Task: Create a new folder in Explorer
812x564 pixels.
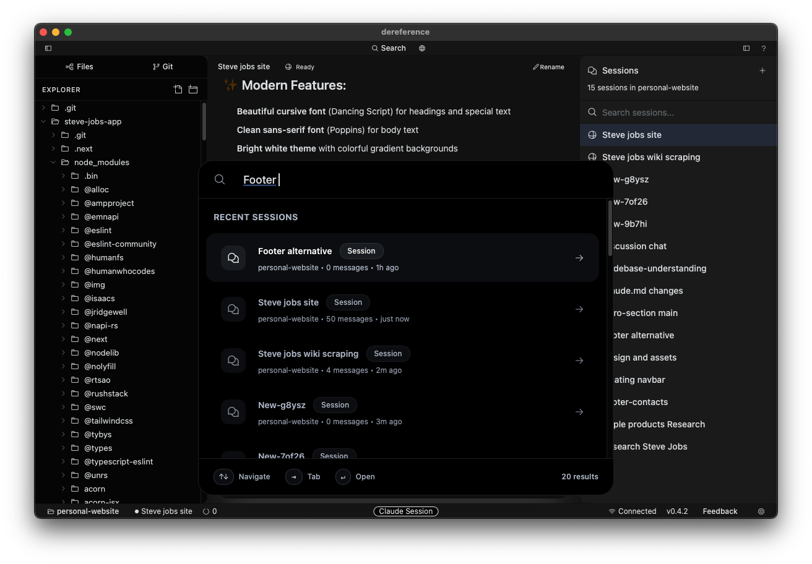Action: [193, 90]
